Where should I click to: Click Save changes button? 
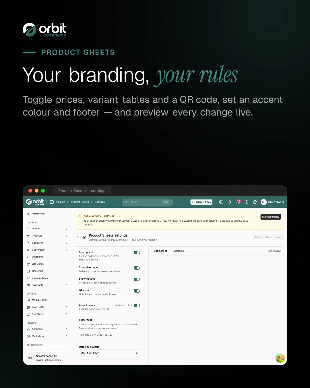(274, 237)
